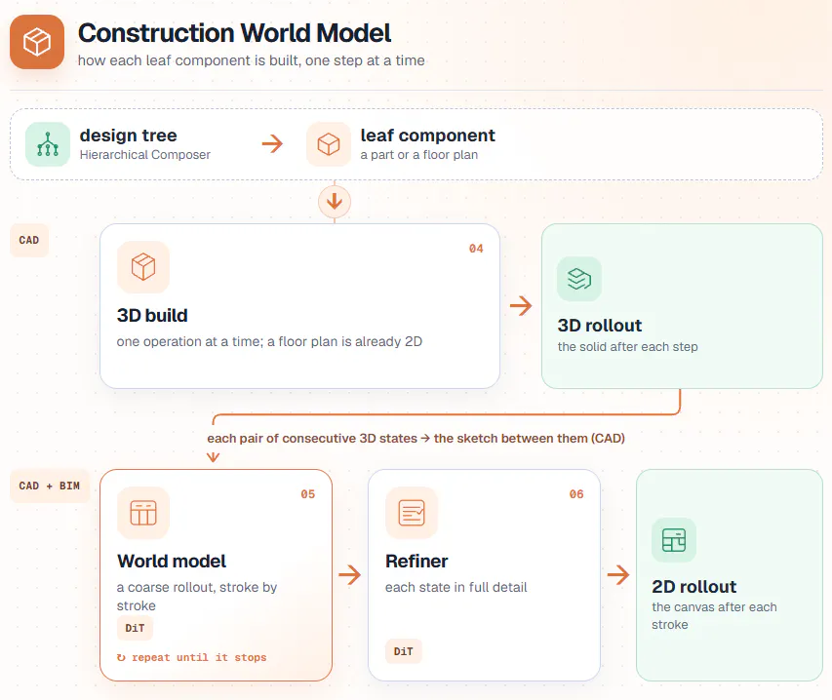Click the 'Refiner' heading
The width and height of the screenshot is (832, 700).
[417, 561]
